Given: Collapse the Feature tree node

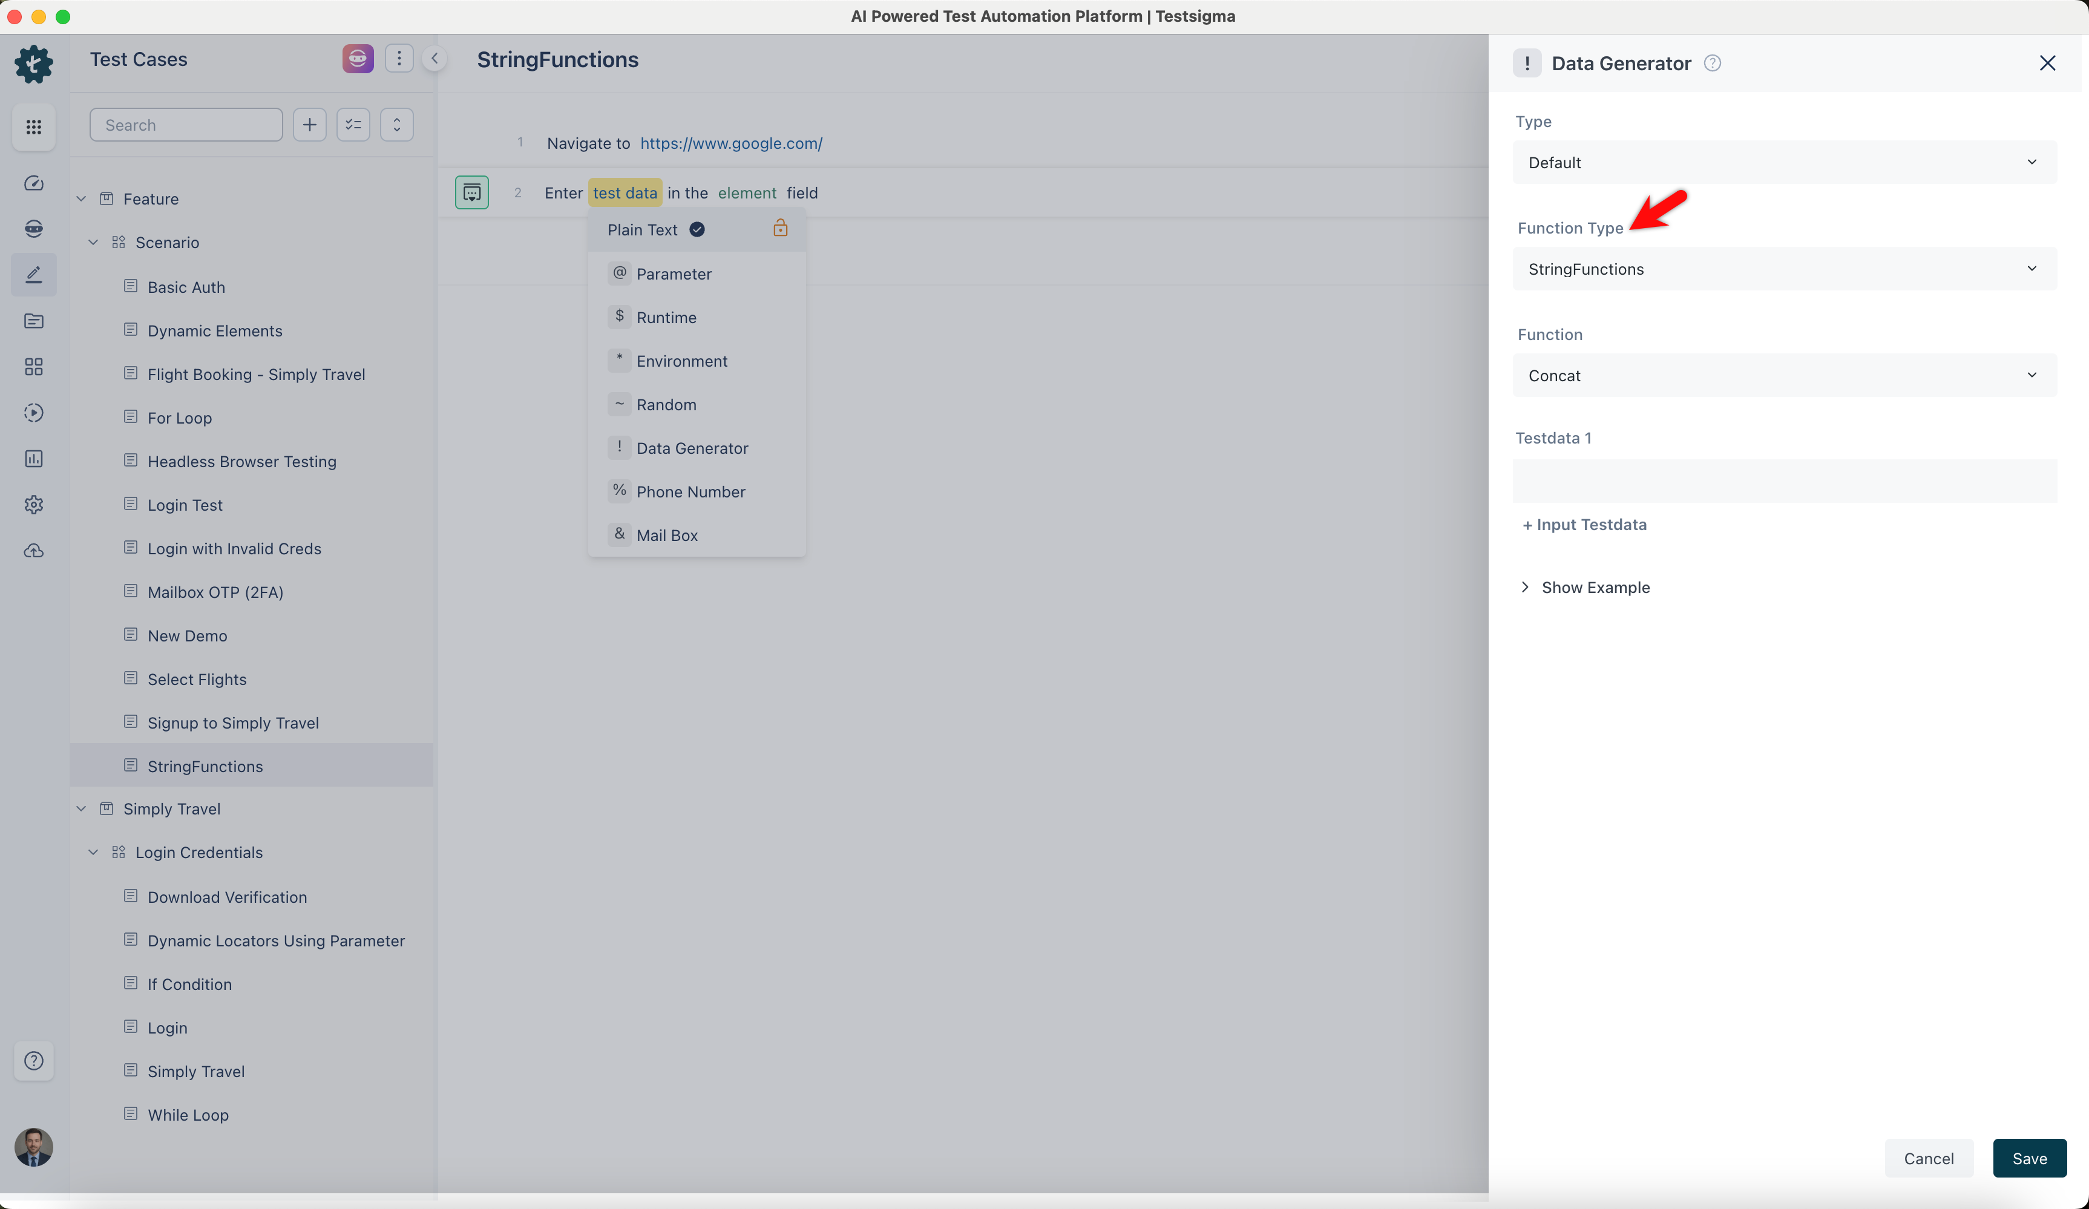Looking at the screenshot, I should click(81, 199).
